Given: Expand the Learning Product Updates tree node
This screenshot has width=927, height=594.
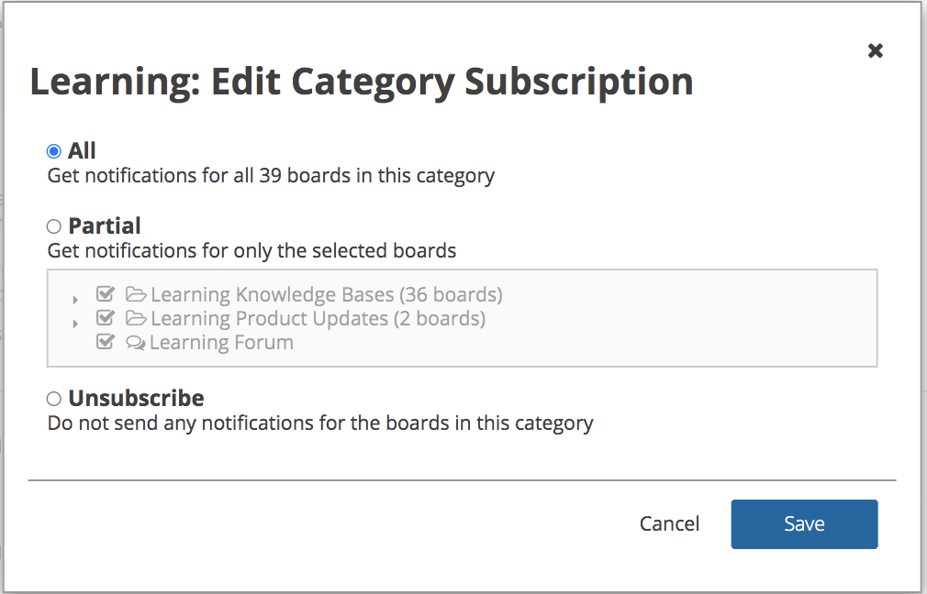Looking at the screenshot, I should (75, 322).
